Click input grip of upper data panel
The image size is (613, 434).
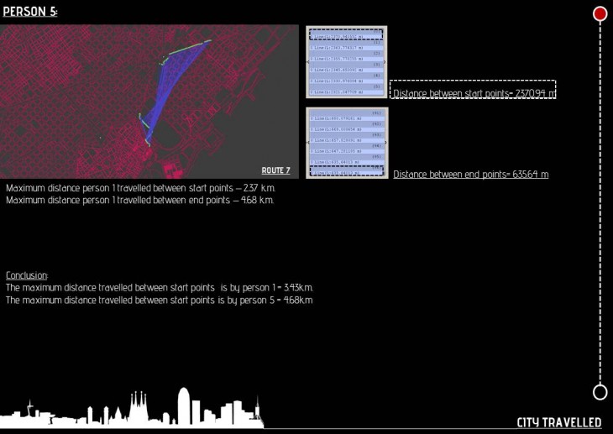(307, 61)
